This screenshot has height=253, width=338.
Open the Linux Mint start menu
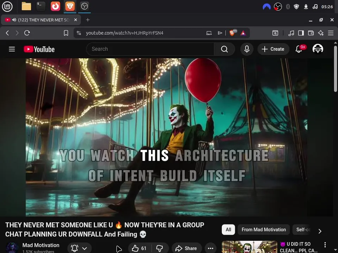pos(7,6)
